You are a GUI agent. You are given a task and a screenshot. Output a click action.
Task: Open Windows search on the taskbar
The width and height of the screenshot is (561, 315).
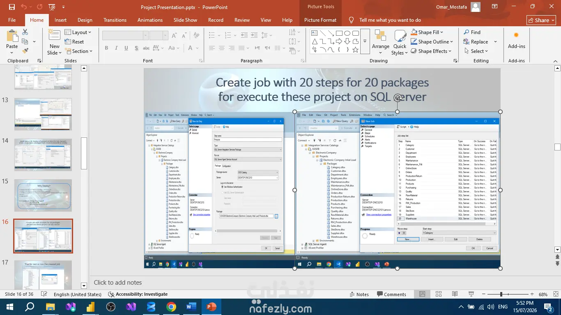pyautogui.click(x=30, y=307)
